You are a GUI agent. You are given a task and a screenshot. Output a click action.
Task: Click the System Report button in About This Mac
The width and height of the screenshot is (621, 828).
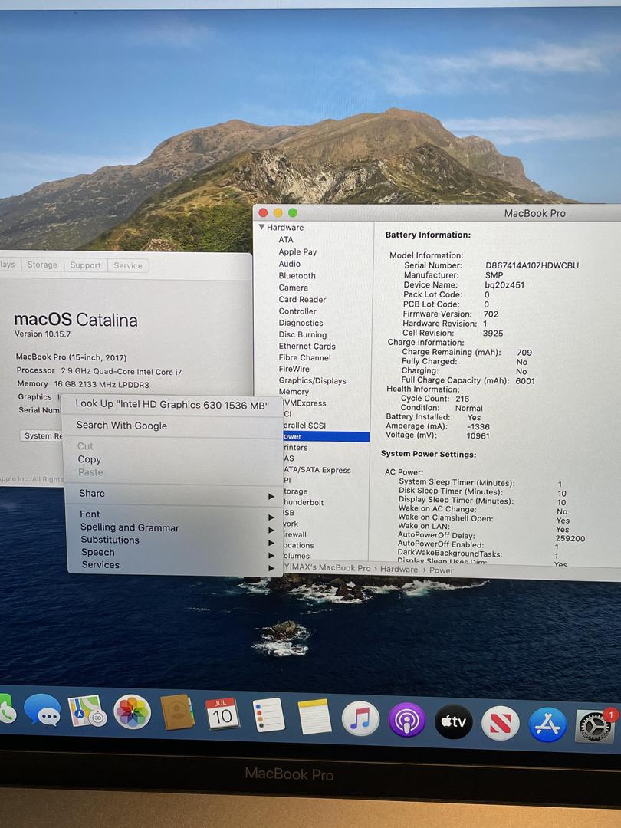click(42, 435)
